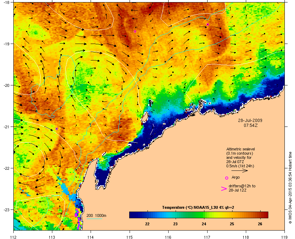Click the magenta drifter arrowhead symbol in the legend
Viewport: 295px width, 239px height.
[x=224, y=189]
